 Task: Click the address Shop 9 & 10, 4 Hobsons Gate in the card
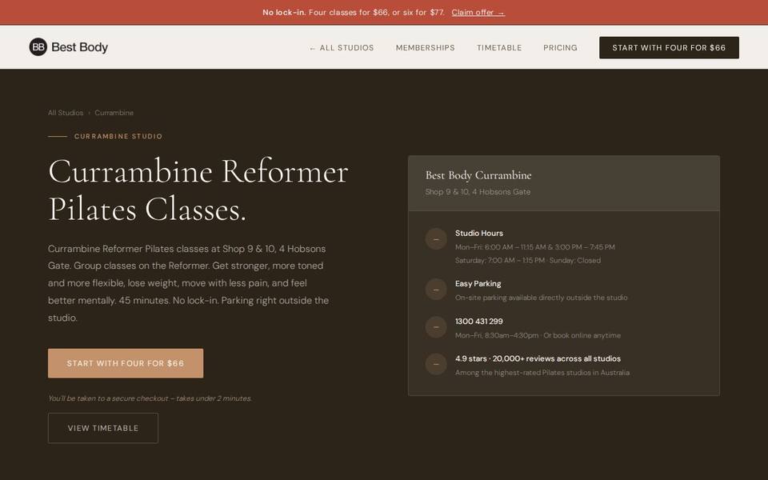pyautogui.click(x=478, y=192)
